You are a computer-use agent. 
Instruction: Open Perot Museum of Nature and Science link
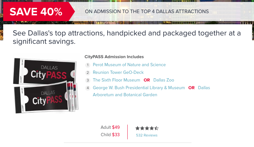(129, 65)
